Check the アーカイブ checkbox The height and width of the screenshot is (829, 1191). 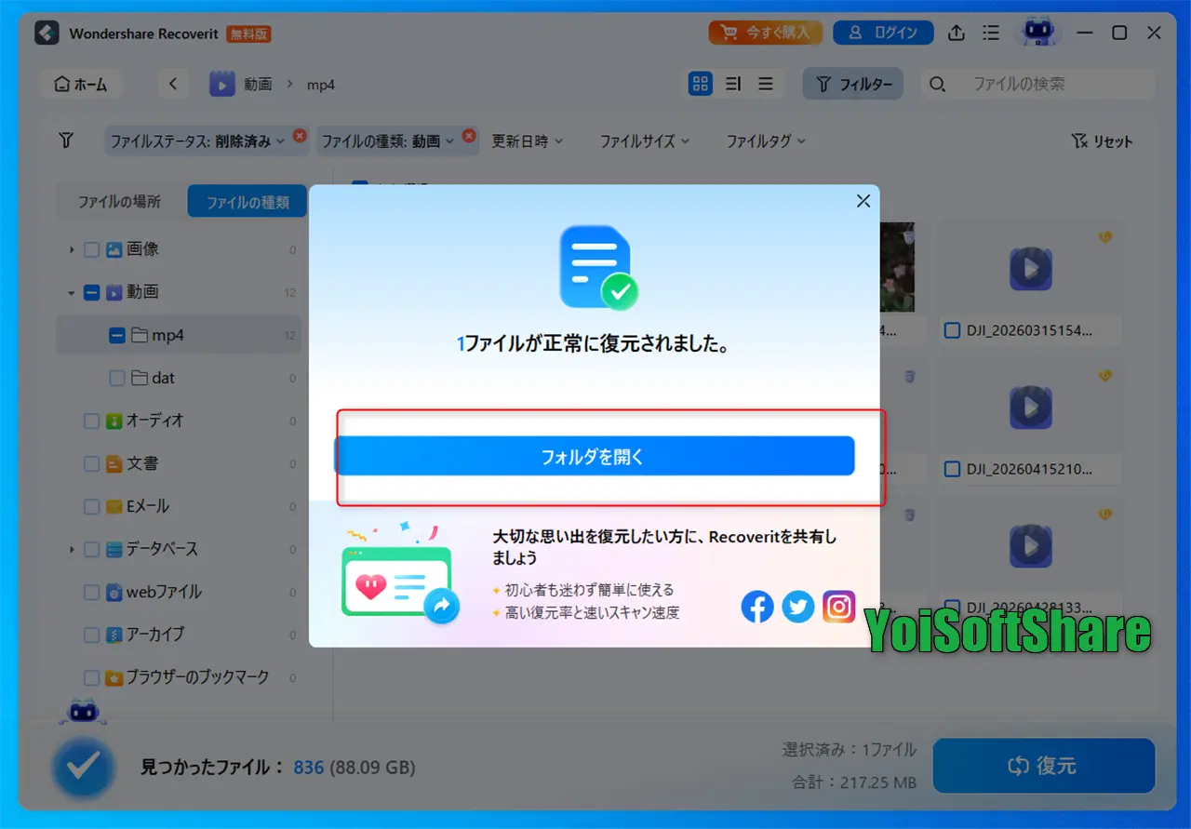coord(91,635)
